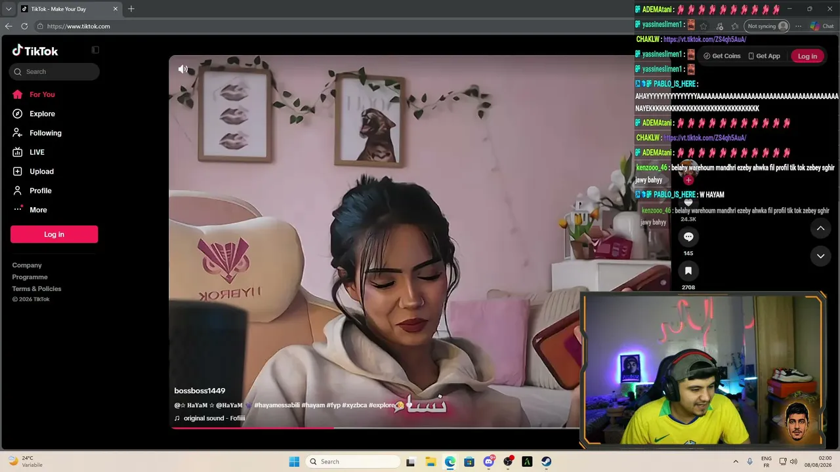Click the address bar URL
The width and height of the screenshot is (840, 472).
[78, 26]
